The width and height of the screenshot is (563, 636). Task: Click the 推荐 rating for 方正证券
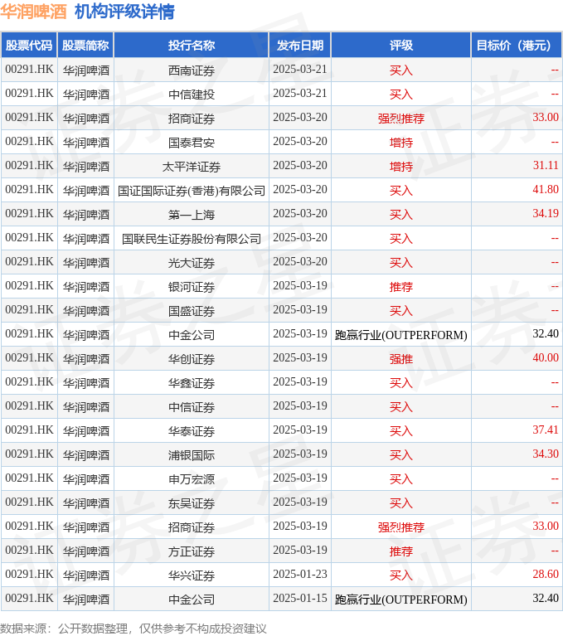click(x=401, y=551)
